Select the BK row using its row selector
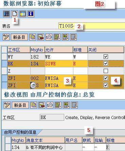The width and height of the screenshot is (125, 151). coord(4,64)
